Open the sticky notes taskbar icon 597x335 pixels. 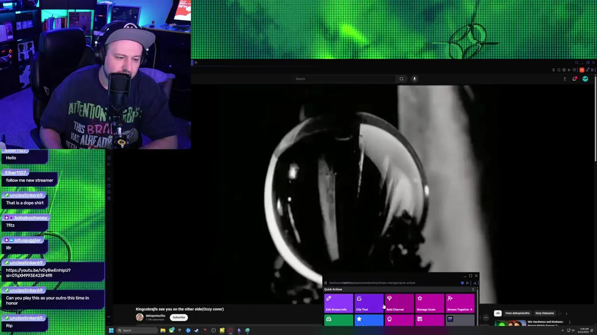222,330
